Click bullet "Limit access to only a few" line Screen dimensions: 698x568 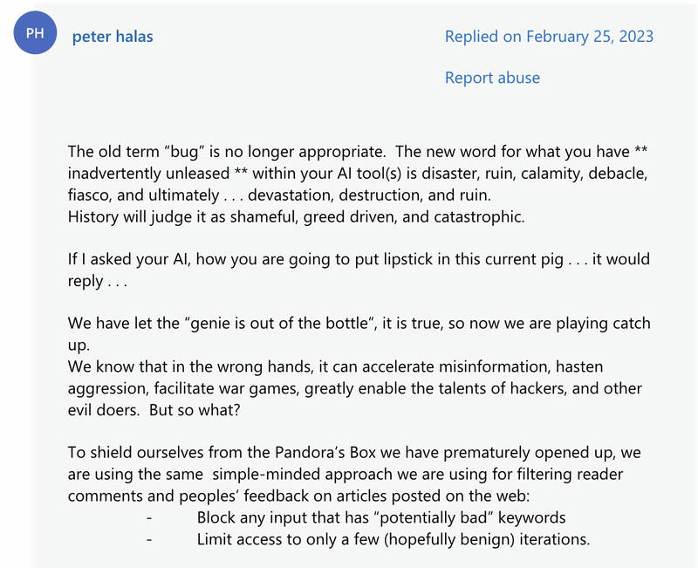393,539
